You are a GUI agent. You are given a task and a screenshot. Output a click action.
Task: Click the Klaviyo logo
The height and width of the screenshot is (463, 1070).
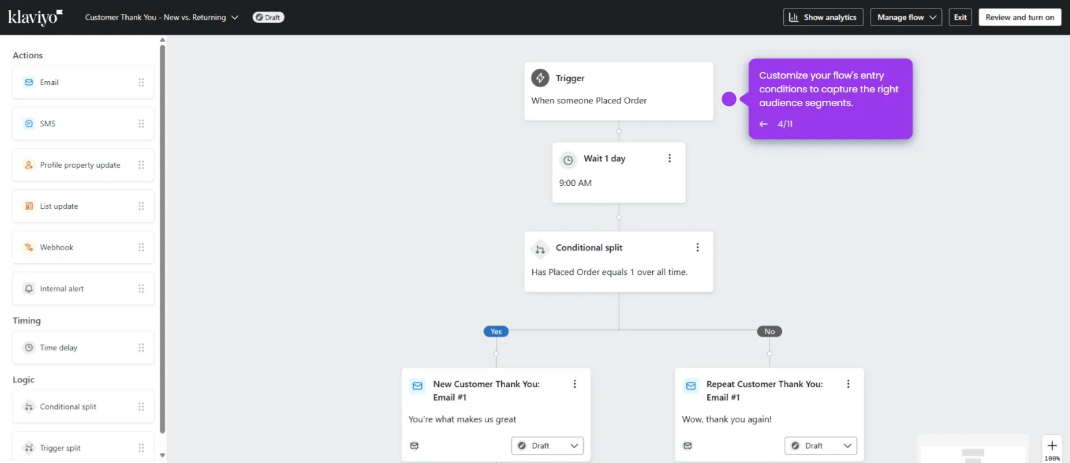click(x=35, y=17)
